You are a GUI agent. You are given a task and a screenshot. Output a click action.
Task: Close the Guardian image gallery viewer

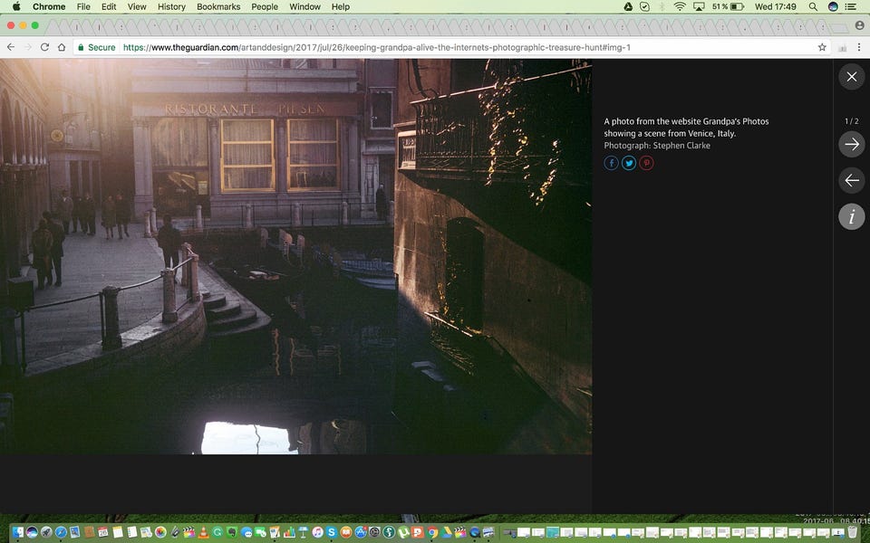pos(852,76)
